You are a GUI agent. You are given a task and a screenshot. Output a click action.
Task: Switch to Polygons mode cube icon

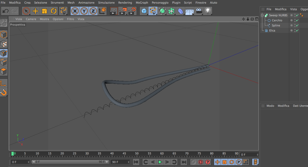4,71
